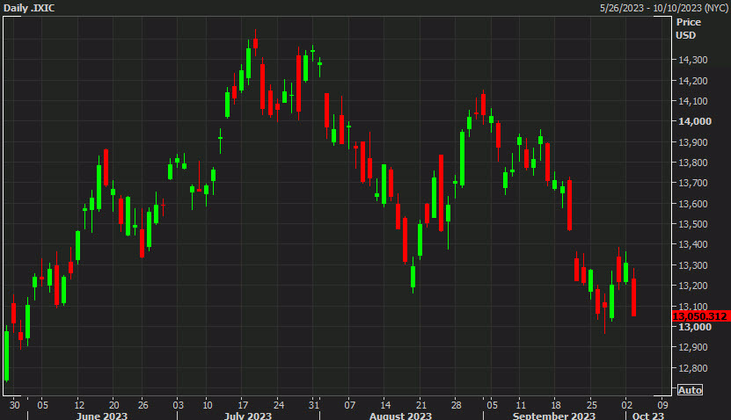
Task: Select the long green candle above the 28 August tick
Action: pos(462,159)
